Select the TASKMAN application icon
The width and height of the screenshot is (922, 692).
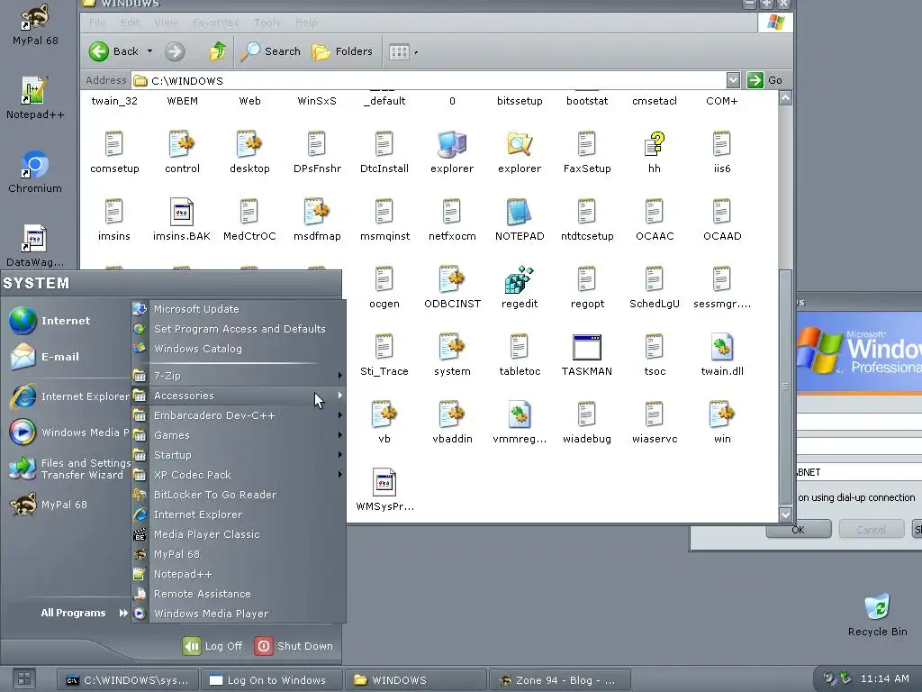(x=586, y=347)
